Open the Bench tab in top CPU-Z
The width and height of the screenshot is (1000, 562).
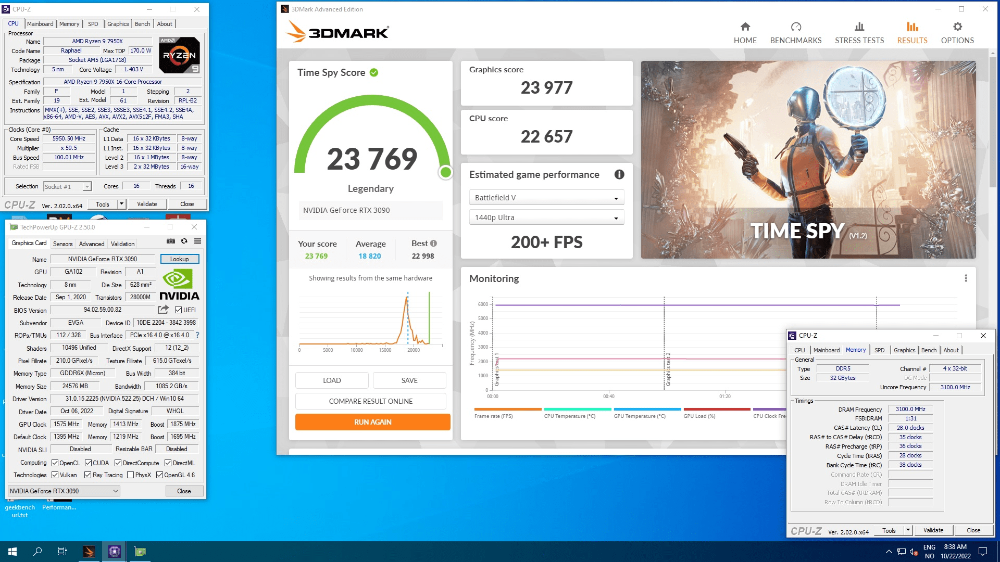(x=142, y=24)
